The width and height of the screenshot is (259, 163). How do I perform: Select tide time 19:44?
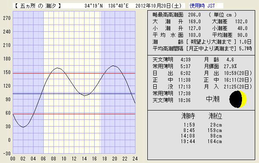pyautogui.click(x=188, y=141)
